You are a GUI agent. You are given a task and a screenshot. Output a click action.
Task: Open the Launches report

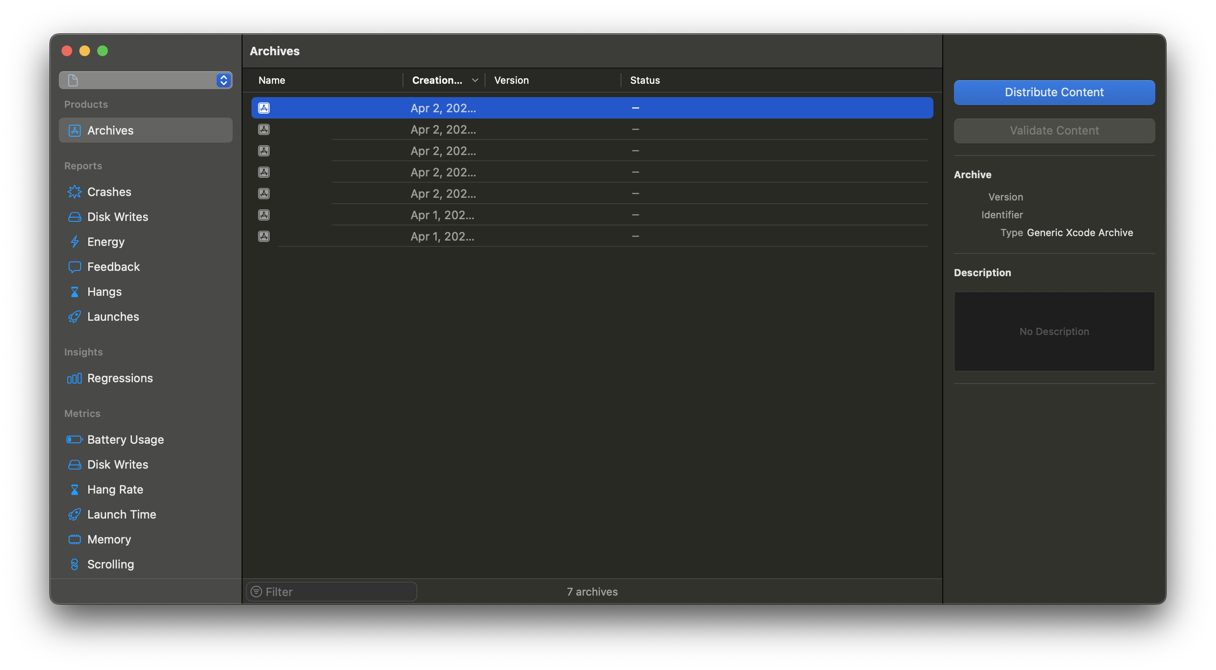click(x=112, y=317)
